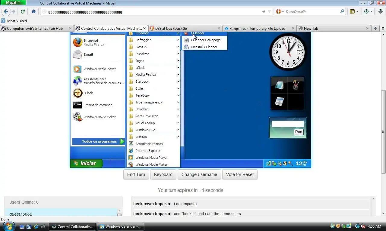The width and height of the screenshot is (386, 231).
Task: Click the downloads arrow icon in toolbar
Action: [x=380, y=11]
